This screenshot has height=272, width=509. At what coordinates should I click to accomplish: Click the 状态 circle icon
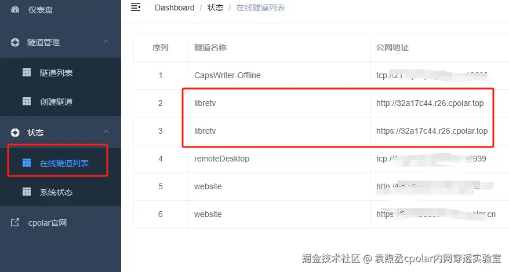pos(15,133)
